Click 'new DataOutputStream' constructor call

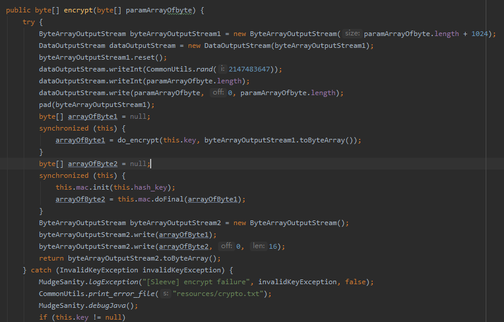pos(229,45)
